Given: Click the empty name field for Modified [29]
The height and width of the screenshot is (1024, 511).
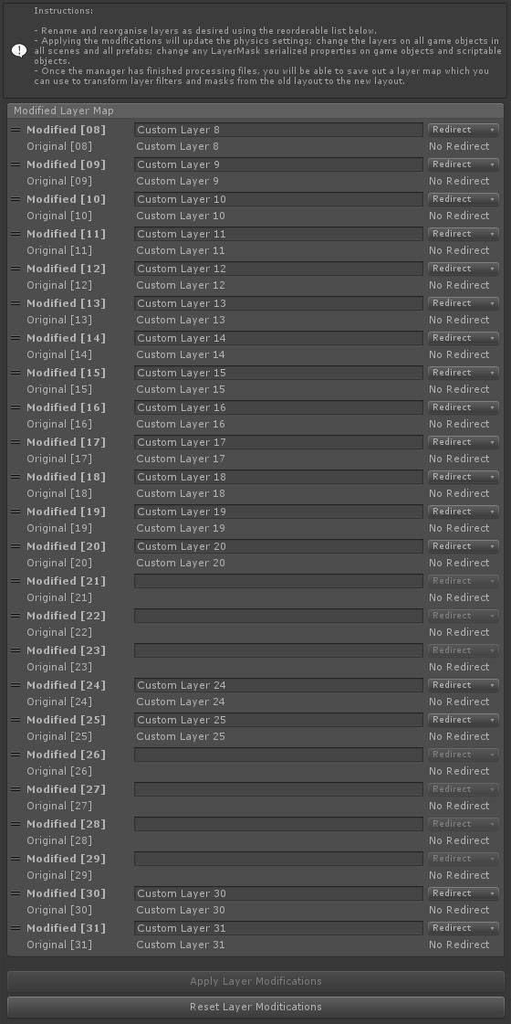Looking at the screenshot, I should (x=278, y=858).
